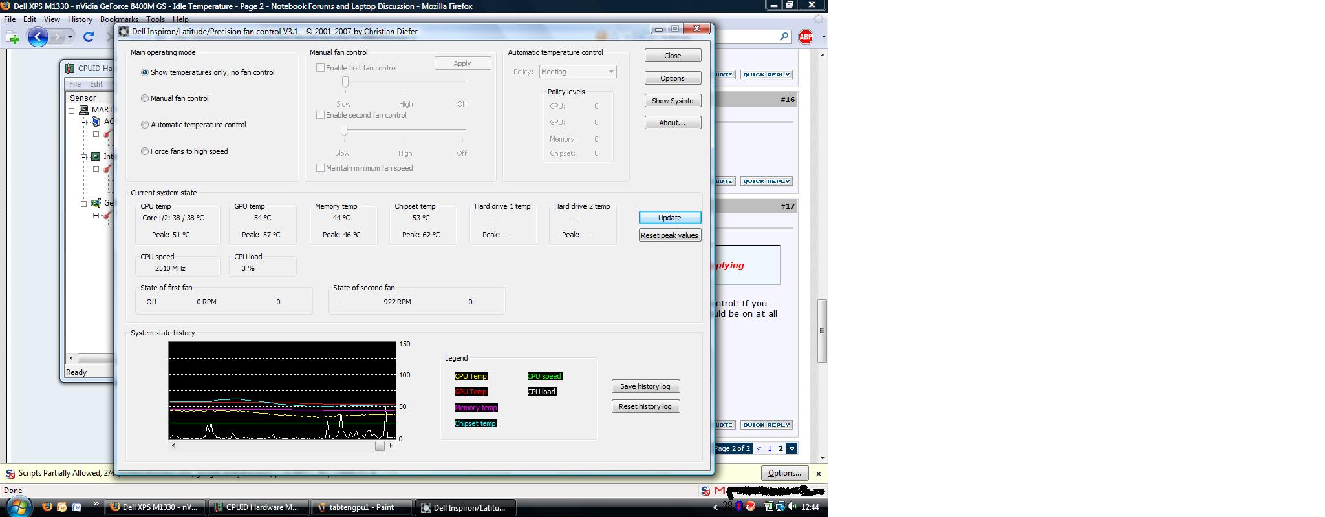Click the CPUID Hardware Monitor window icon
This screenshot has width=1325, height=517.
click(x=69, y=68)
